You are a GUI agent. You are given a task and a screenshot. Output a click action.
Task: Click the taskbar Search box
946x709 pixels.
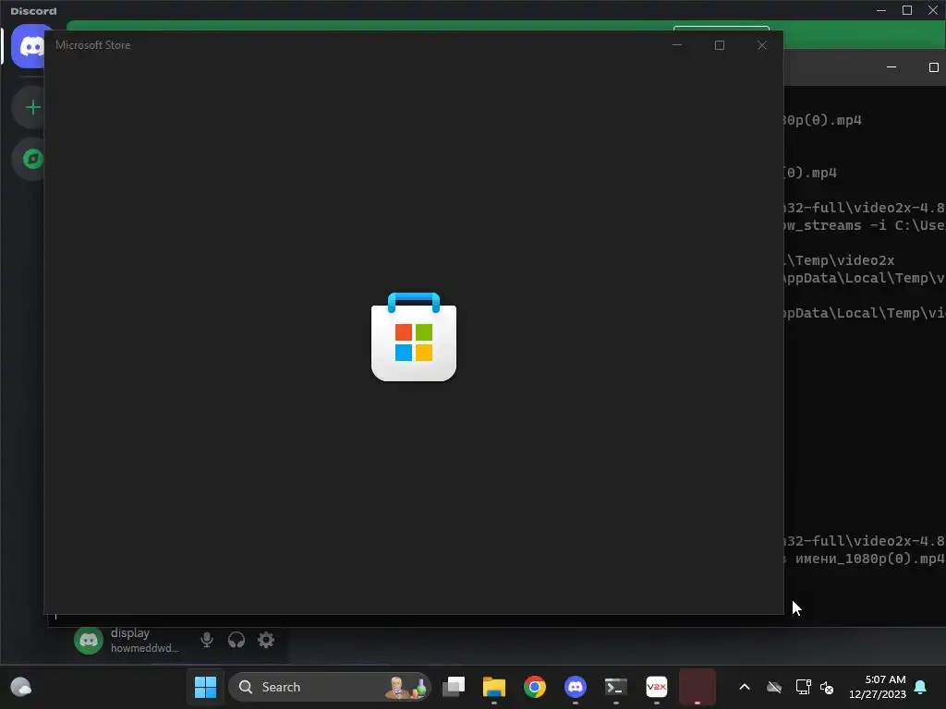330,687
